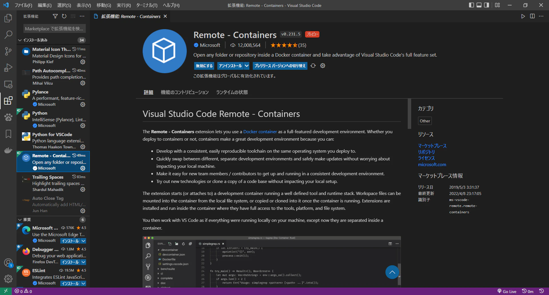The height and width of the screenshot is (295, 549).
Task: Toggle the primary side bar layout
Action: pyautogui.click(x=472, y=5)
